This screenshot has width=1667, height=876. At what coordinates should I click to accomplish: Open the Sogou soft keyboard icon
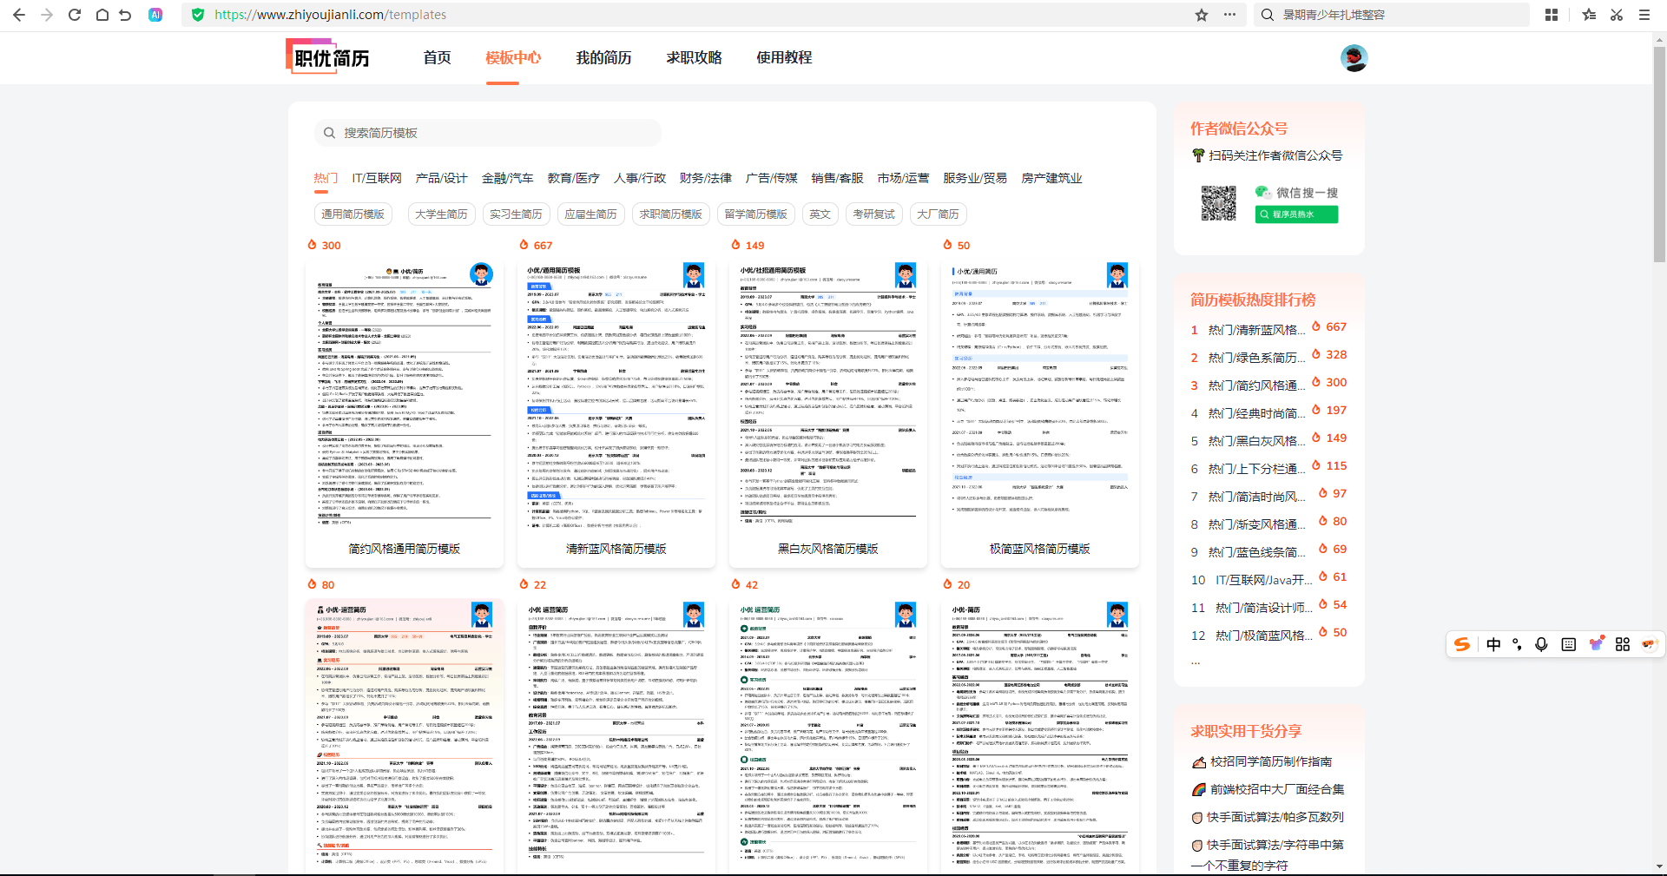(x=1569, y=644)
